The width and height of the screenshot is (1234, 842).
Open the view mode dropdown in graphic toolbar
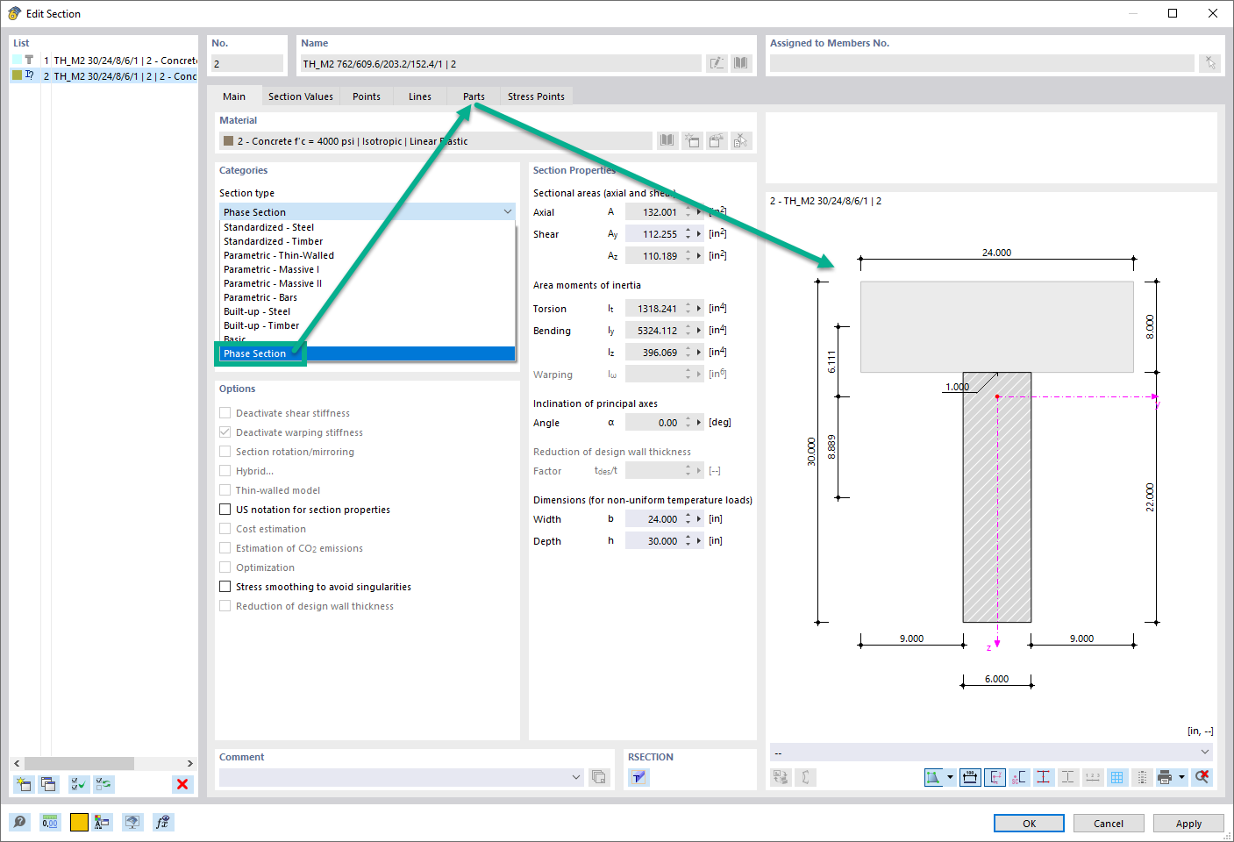click(x=950, y=777)
